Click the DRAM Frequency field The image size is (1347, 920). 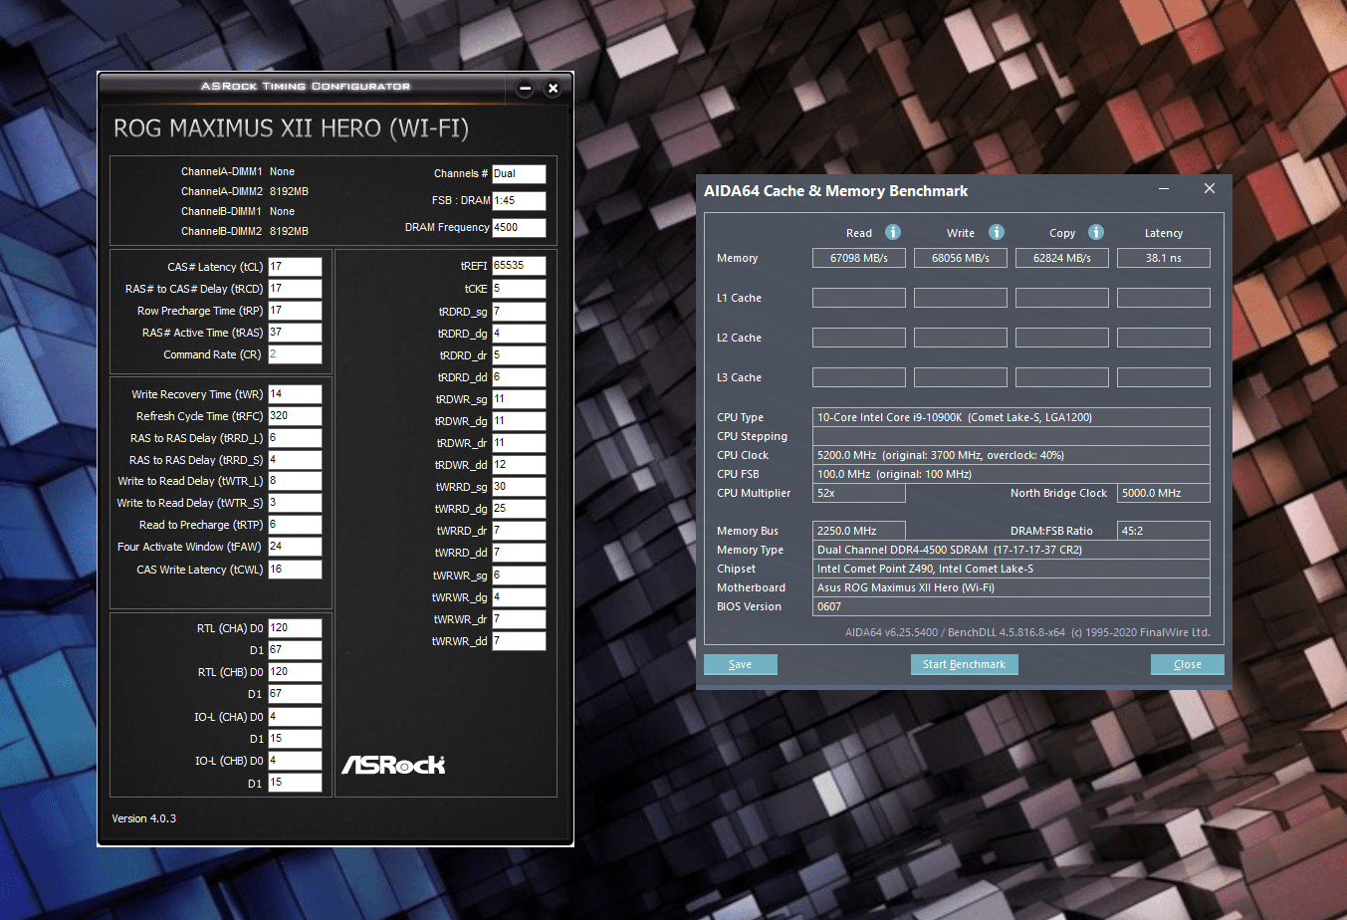click(519, 227)
